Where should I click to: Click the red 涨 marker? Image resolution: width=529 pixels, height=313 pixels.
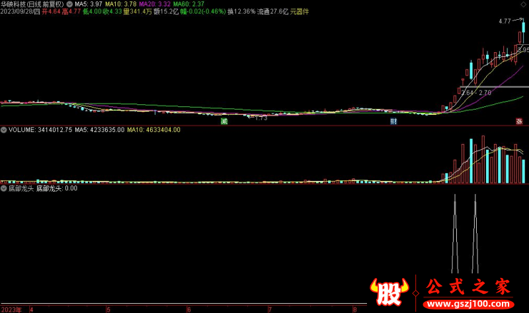tap(519, 122)
